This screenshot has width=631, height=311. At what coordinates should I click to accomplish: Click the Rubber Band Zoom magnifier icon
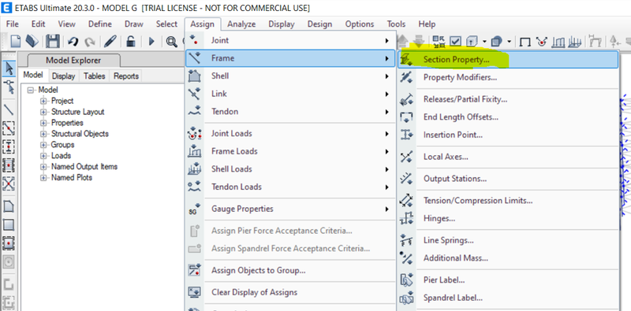point(172,42)
